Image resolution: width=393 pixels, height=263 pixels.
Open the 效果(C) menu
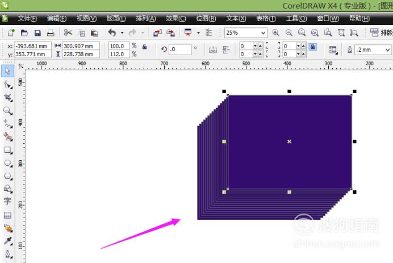point(175,19)
